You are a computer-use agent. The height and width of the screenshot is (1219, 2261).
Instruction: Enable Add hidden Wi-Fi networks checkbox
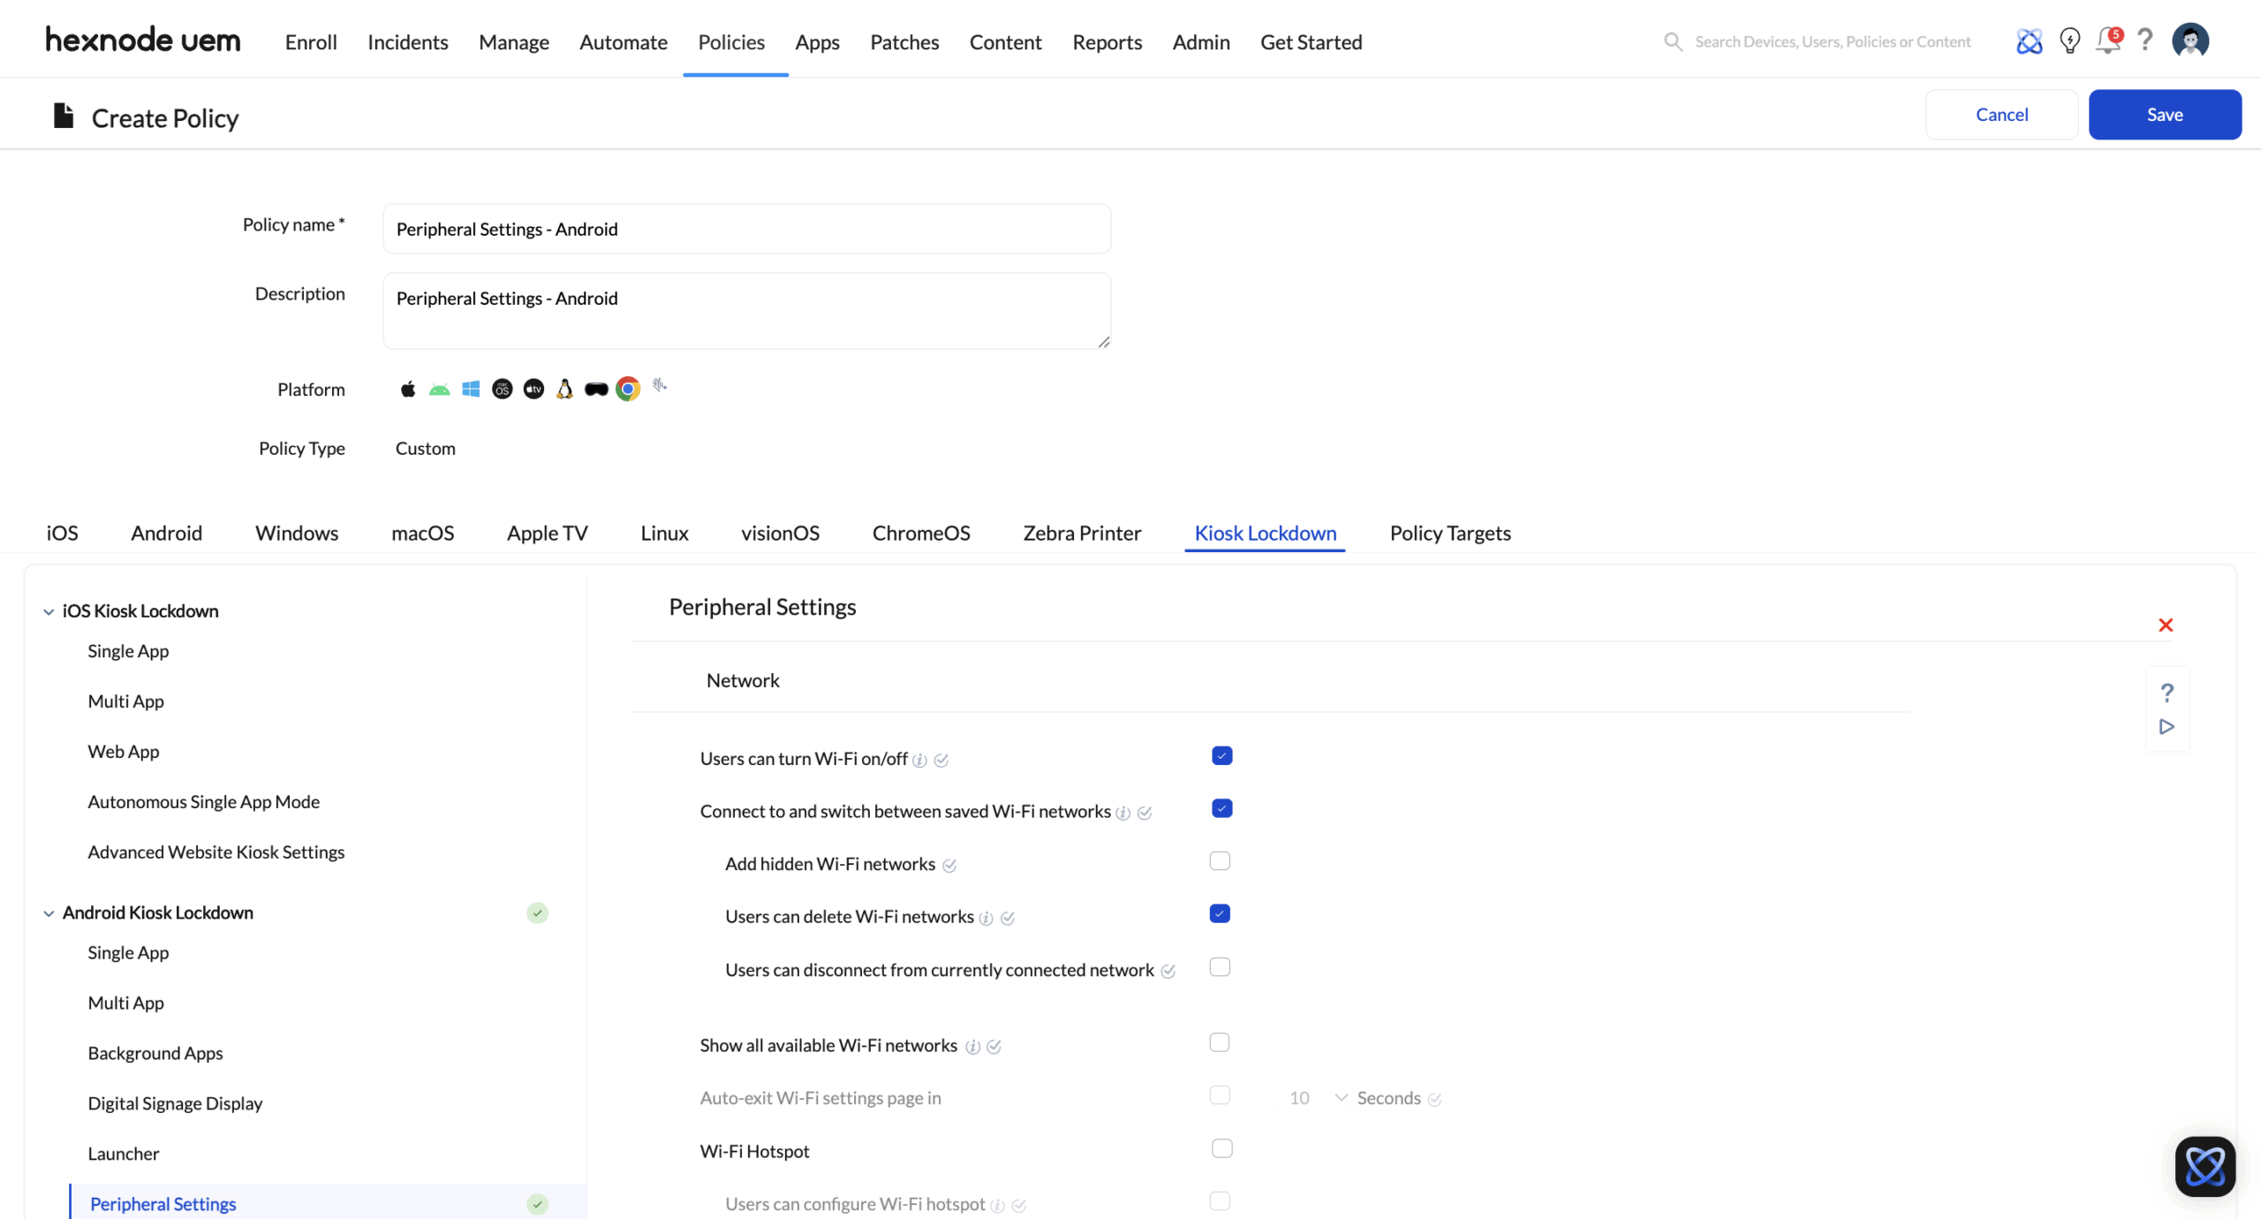(x=1219, y=861)
